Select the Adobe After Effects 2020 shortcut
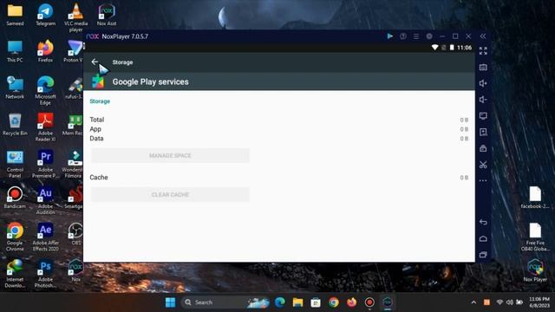The height and width of the screenshot is (312, 555). coord(46,237)
